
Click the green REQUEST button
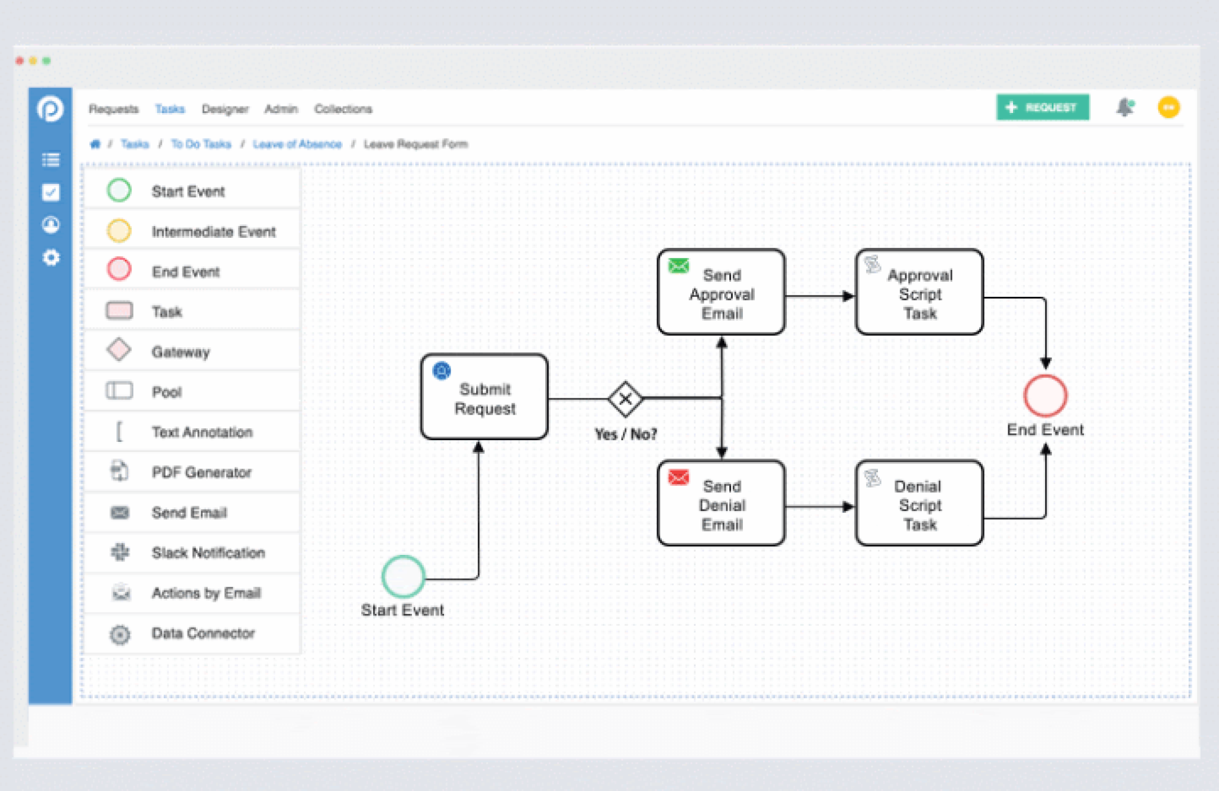coord(1043,107)
